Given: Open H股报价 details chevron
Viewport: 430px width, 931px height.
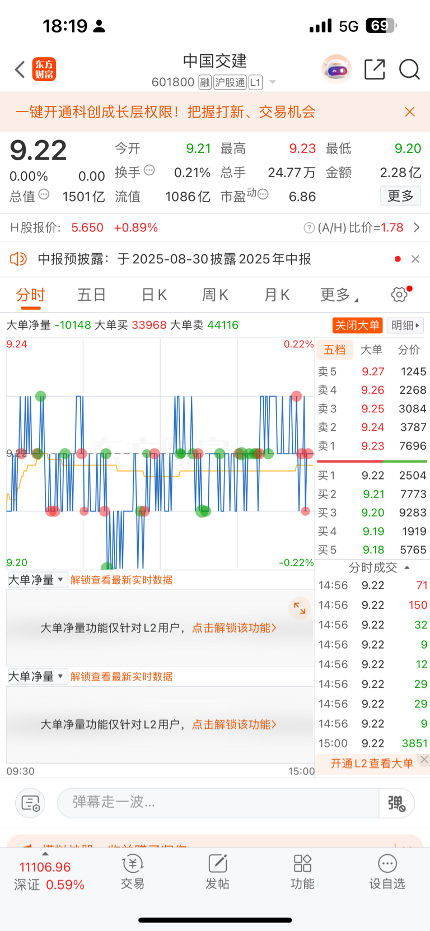Looking at the screenshot, I should coord(417,227).
